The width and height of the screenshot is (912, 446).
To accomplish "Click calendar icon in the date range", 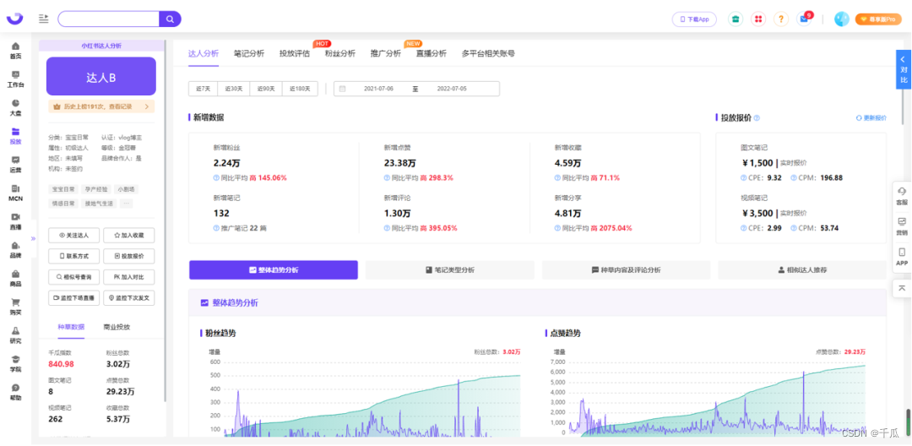I will click(x=342, y=89).
